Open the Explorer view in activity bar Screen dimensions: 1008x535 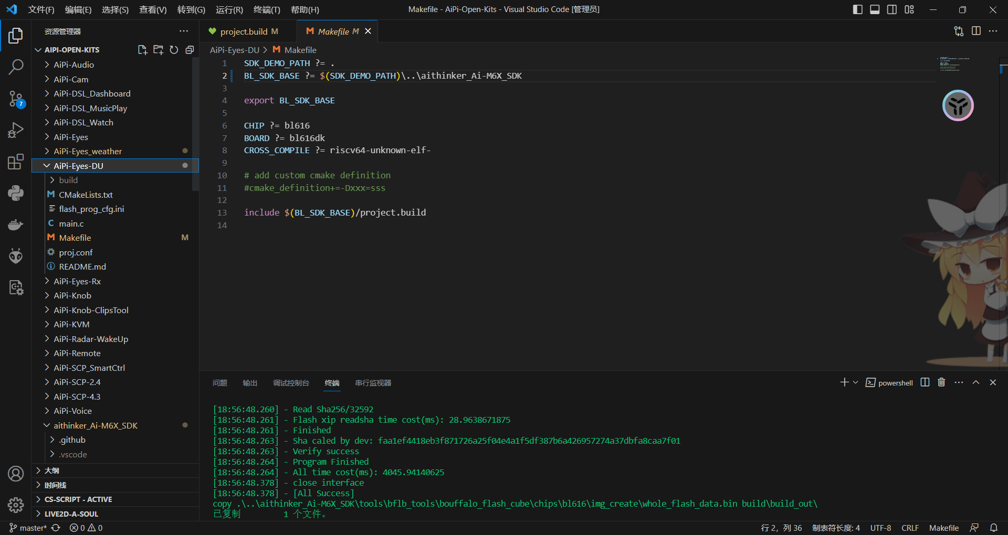(16, 36)
